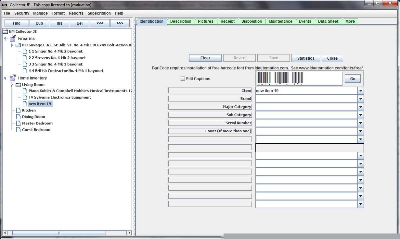This screenshot has width=400, height=239.
Task: Collapse the Home Inventory tree node
Action: [5, 78]
